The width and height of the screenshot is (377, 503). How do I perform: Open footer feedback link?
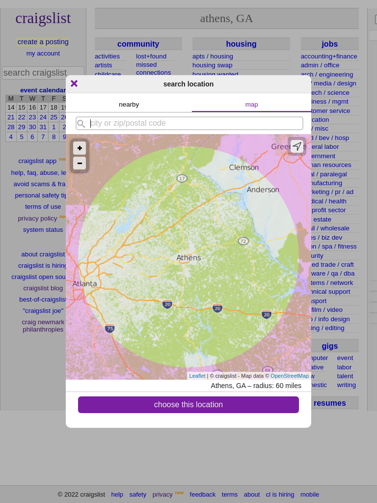[x=203, y=495]
